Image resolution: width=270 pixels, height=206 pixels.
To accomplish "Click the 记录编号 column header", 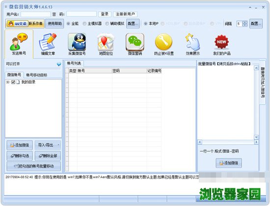I will pyautogui.click(x=154, y=71).
